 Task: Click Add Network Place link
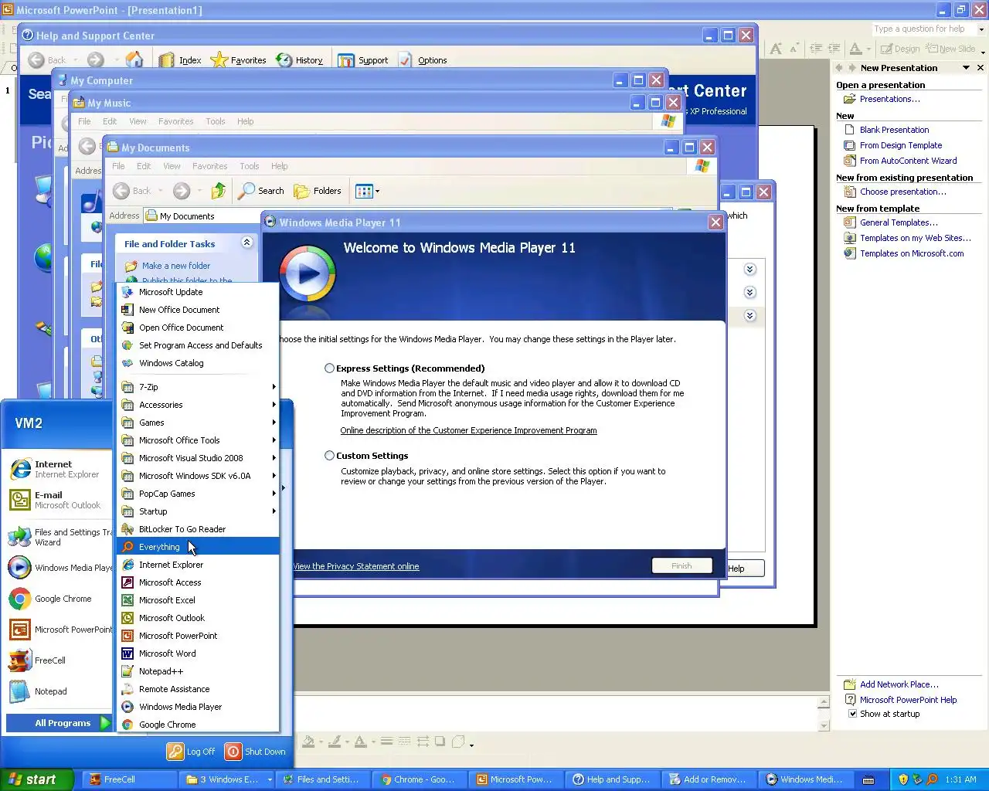tap(899, 684)
